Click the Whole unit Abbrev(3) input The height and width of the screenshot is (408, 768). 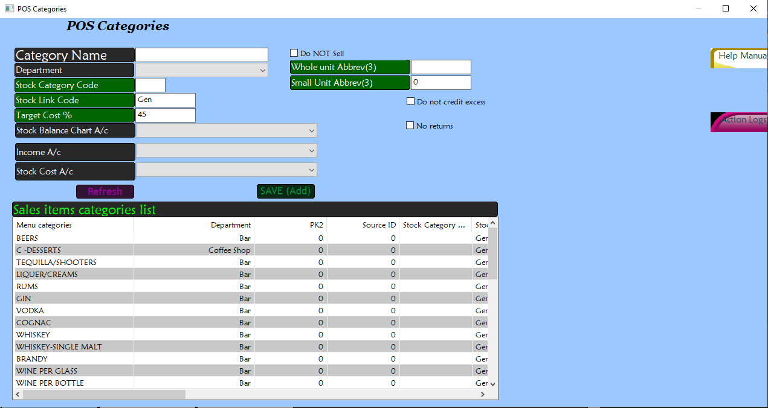click(441, 67)
